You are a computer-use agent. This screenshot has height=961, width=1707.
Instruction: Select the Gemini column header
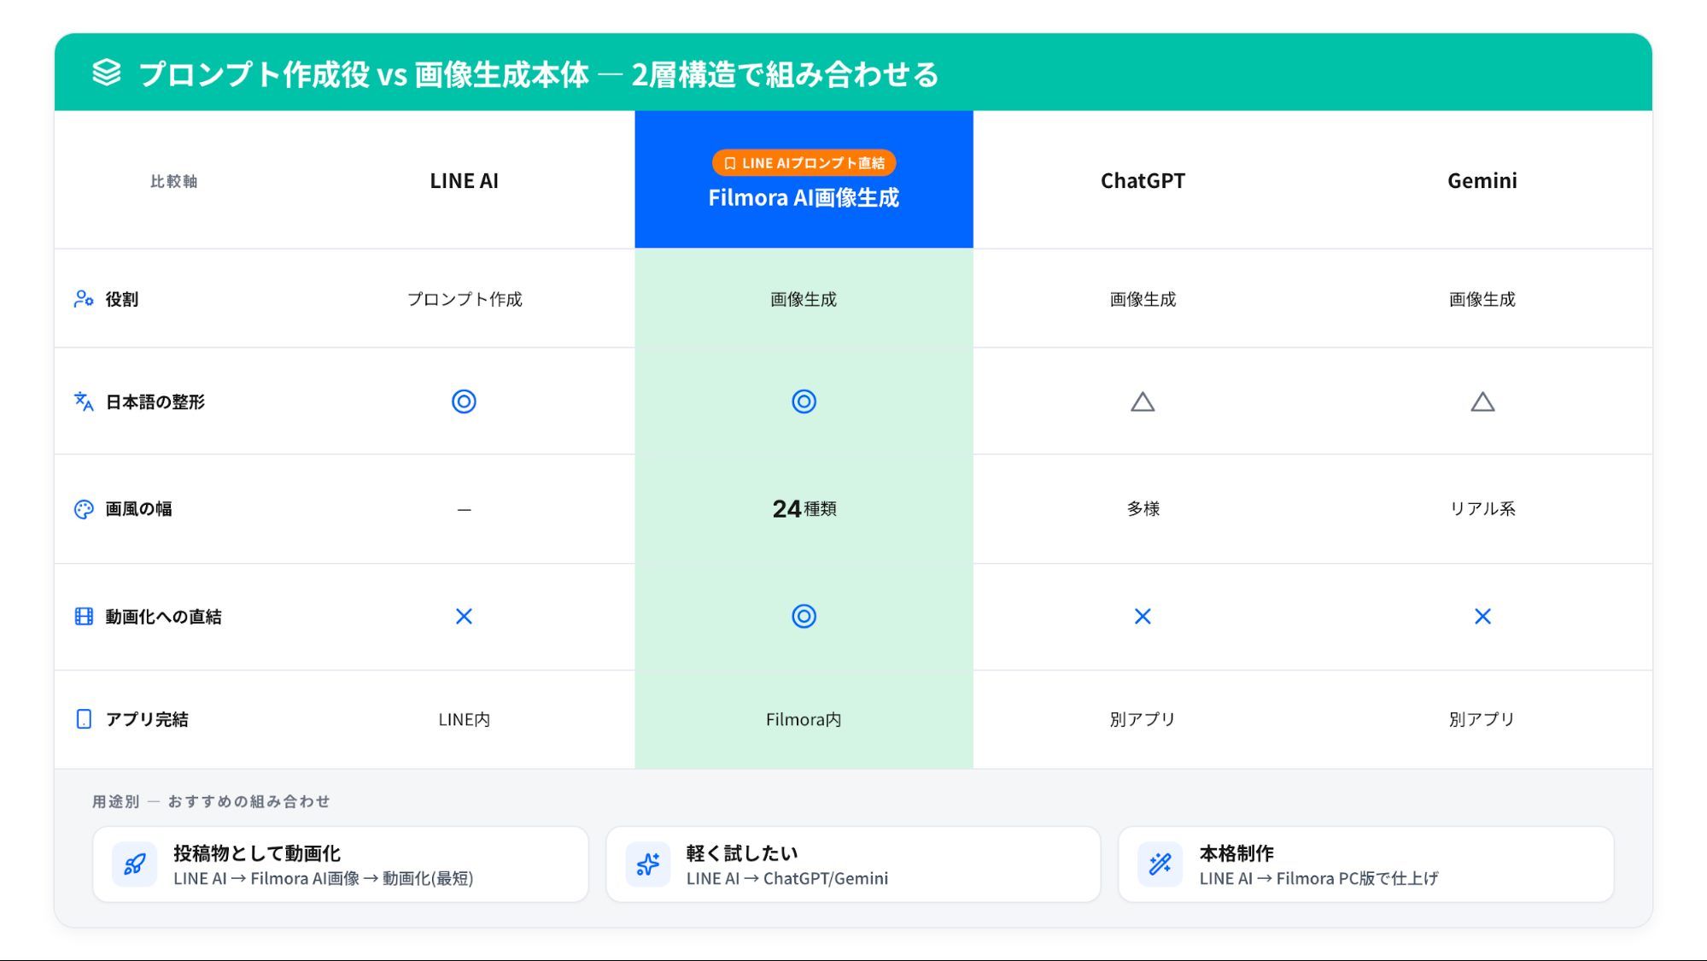(x=1482, y=181)
